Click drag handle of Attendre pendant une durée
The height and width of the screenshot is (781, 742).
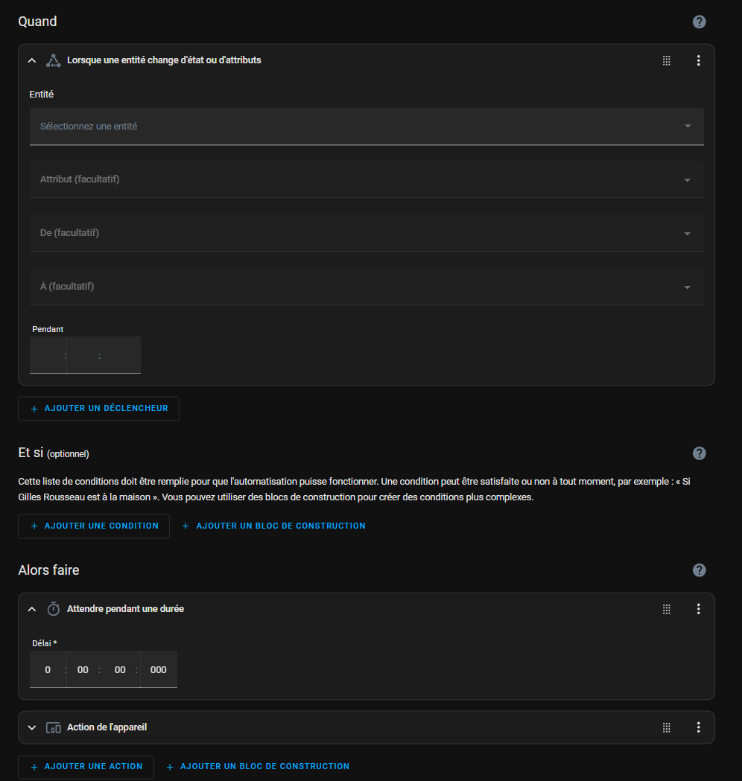coord(667,609)
